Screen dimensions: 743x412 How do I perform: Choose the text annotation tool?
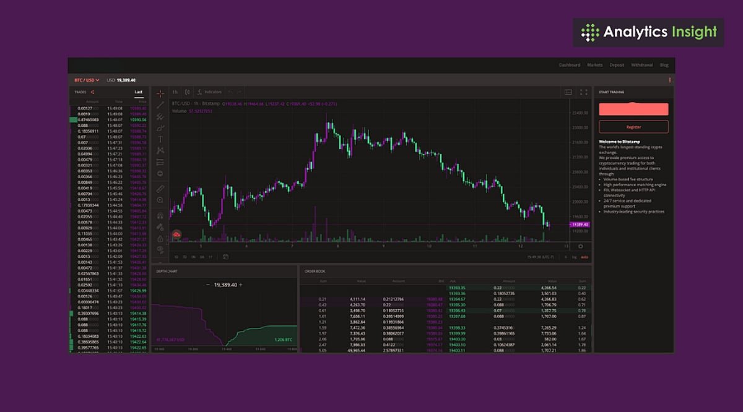click(160, 139)
